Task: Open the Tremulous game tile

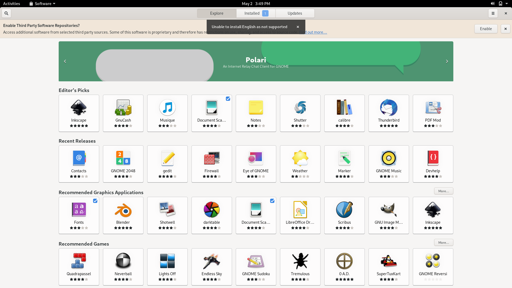Action: [x=300, y=267]
